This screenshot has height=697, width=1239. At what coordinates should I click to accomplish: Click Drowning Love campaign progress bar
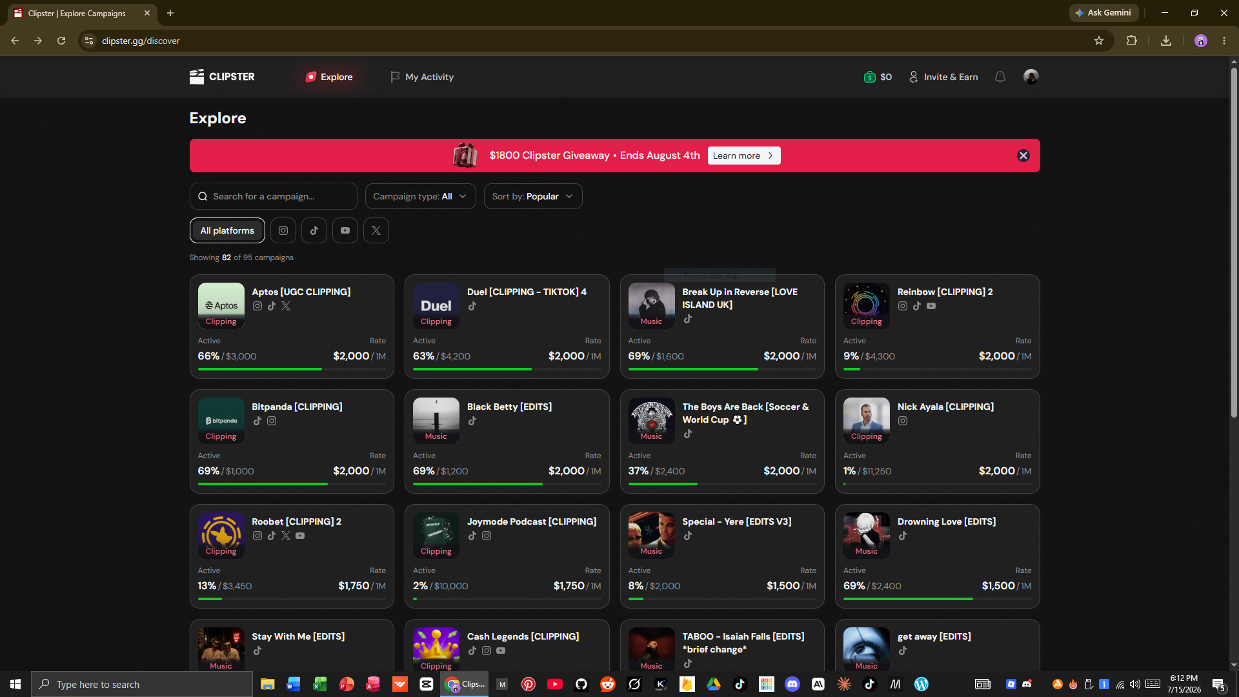[937, 599]
